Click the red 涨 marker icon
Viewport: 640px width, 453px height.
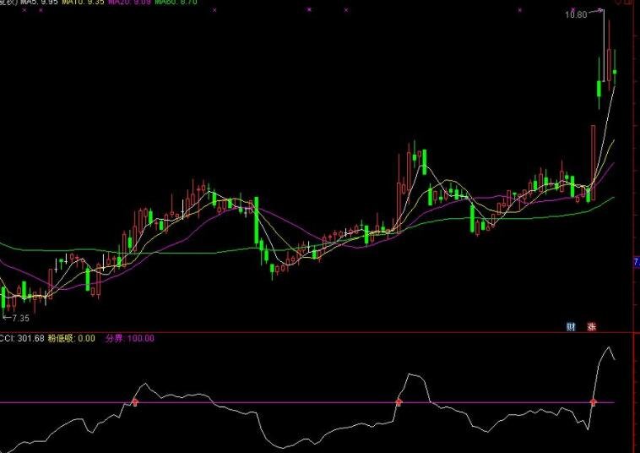pyautogui.click(x=592, y=326)
